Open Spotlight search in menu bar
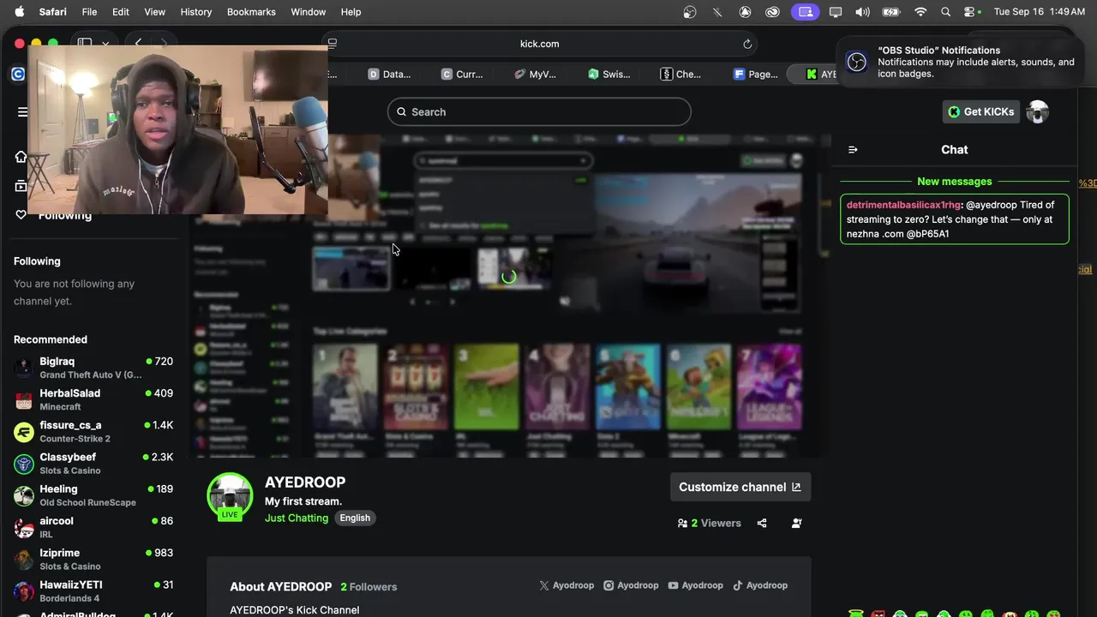This screenshot has height=617, width=1097. 946,12
